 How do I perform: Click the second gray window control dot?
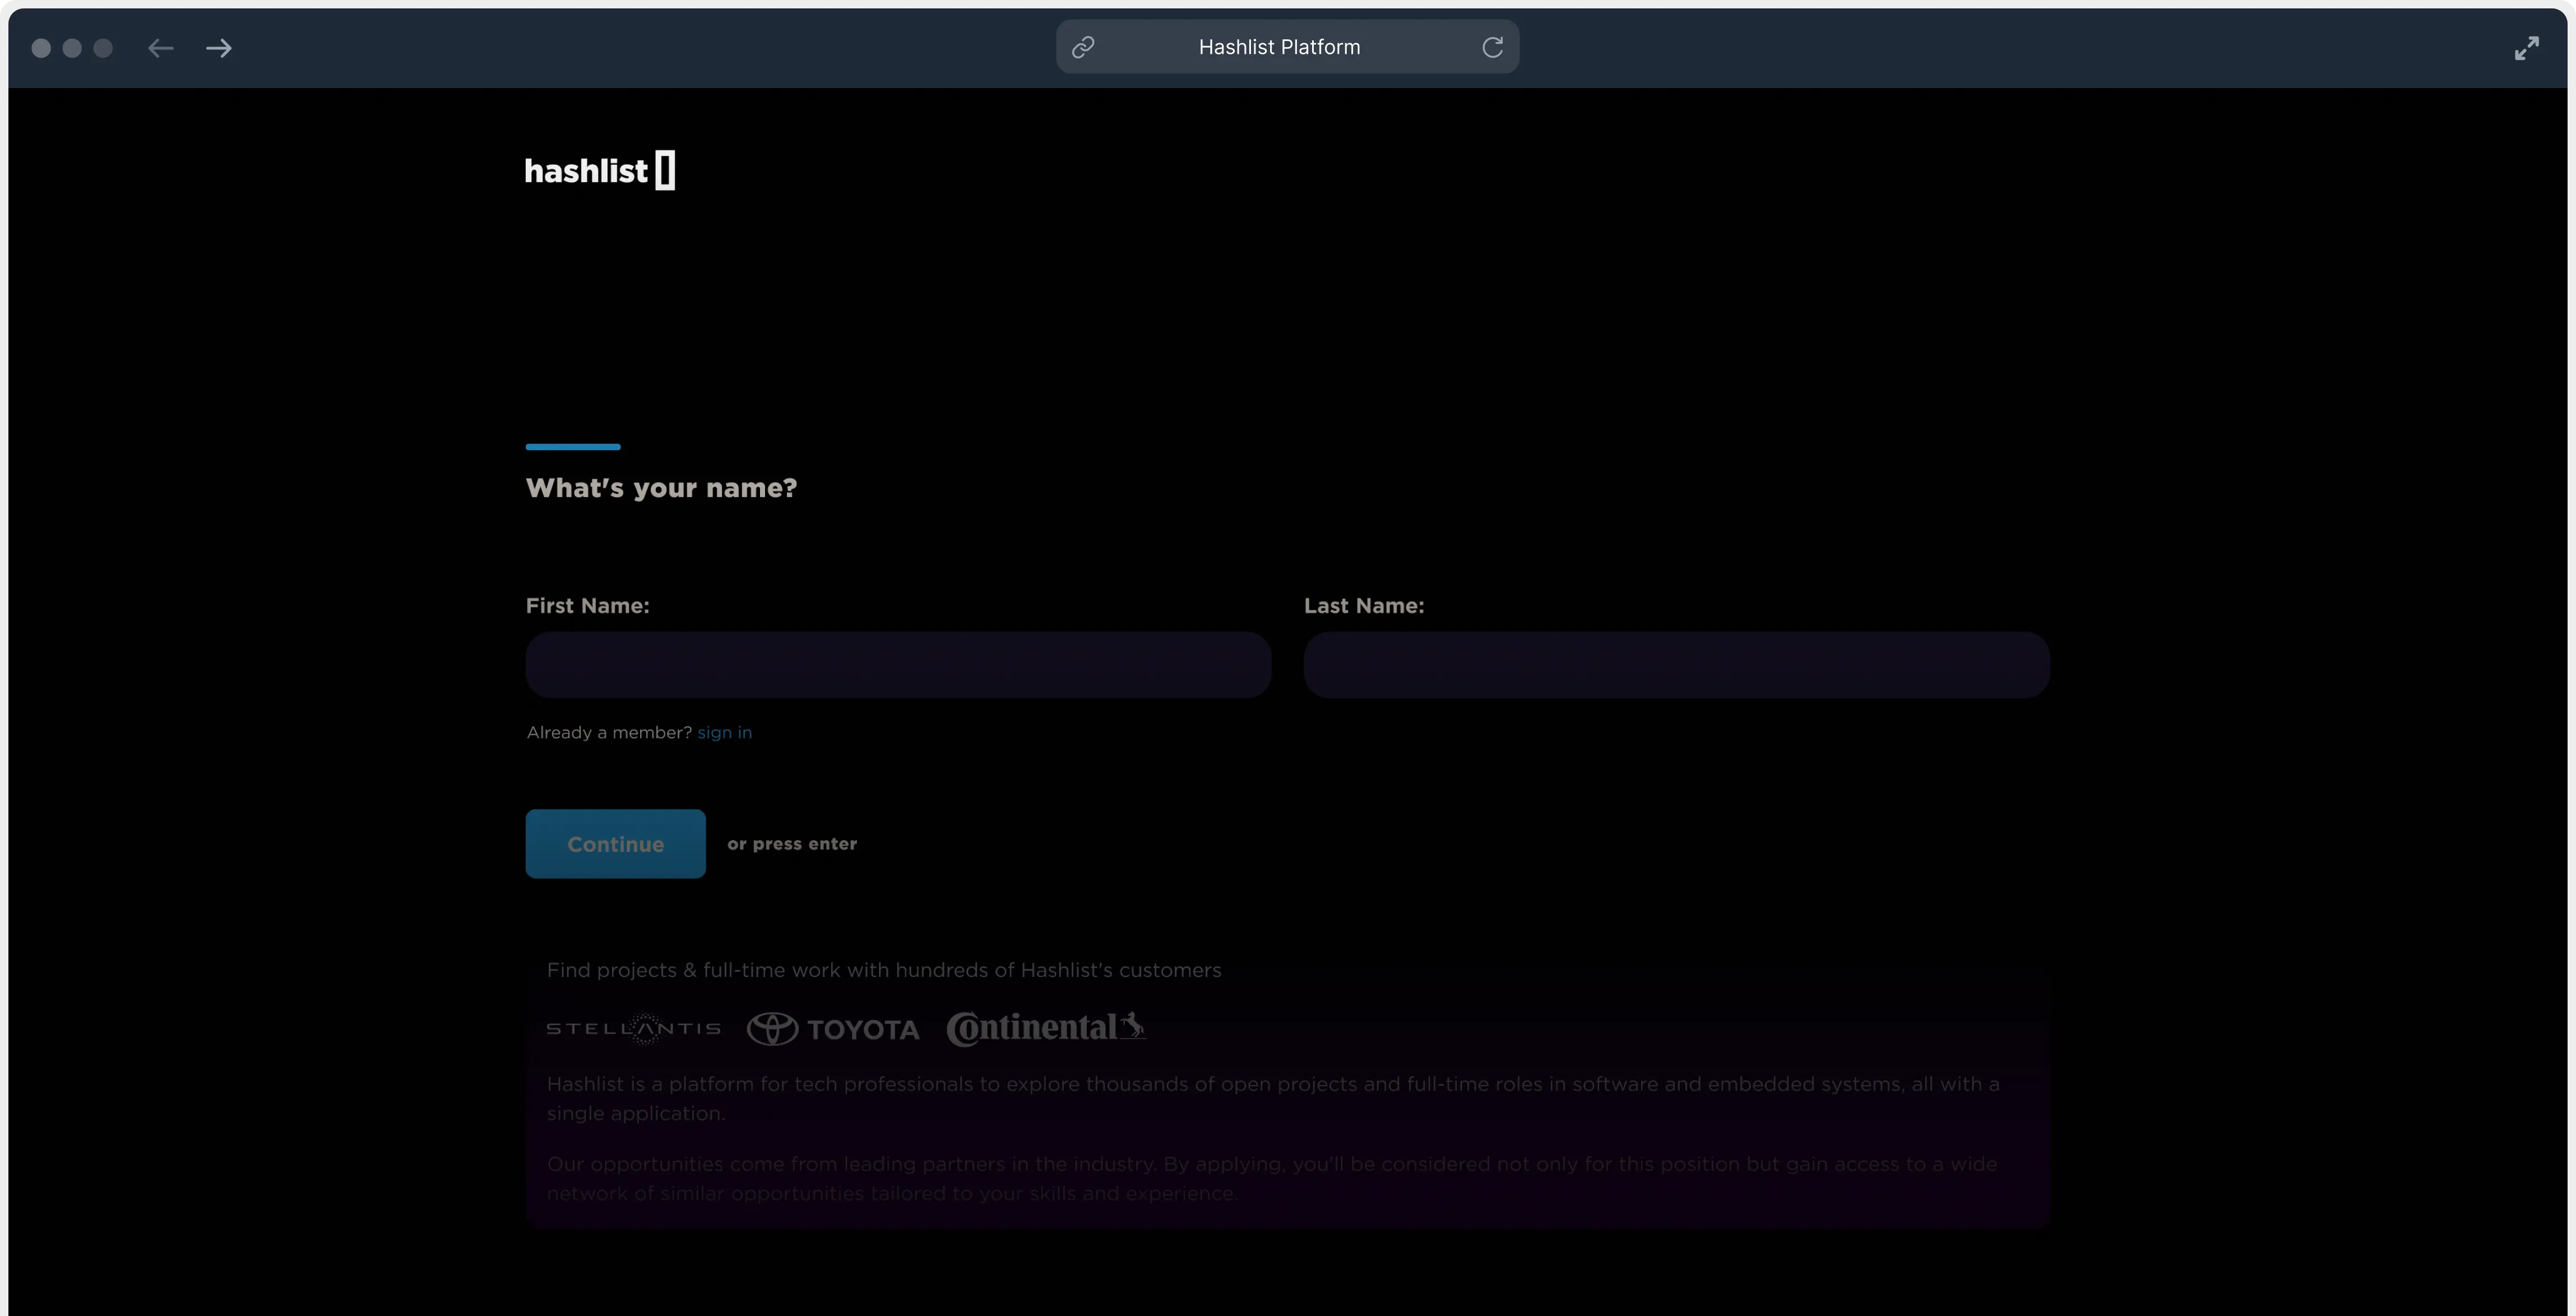(72, 48)
